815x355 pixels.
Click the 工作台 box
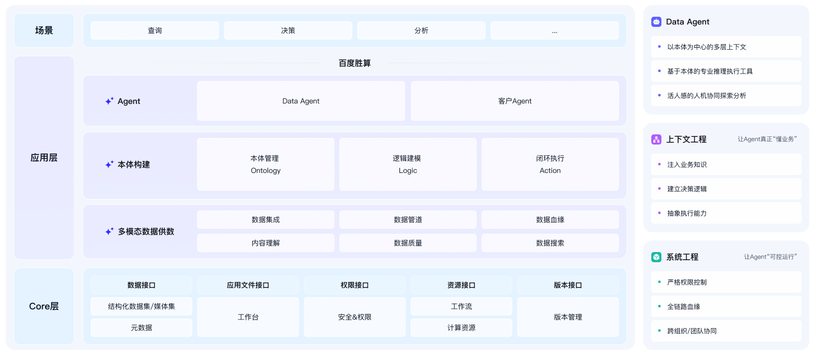click(248, 317)
